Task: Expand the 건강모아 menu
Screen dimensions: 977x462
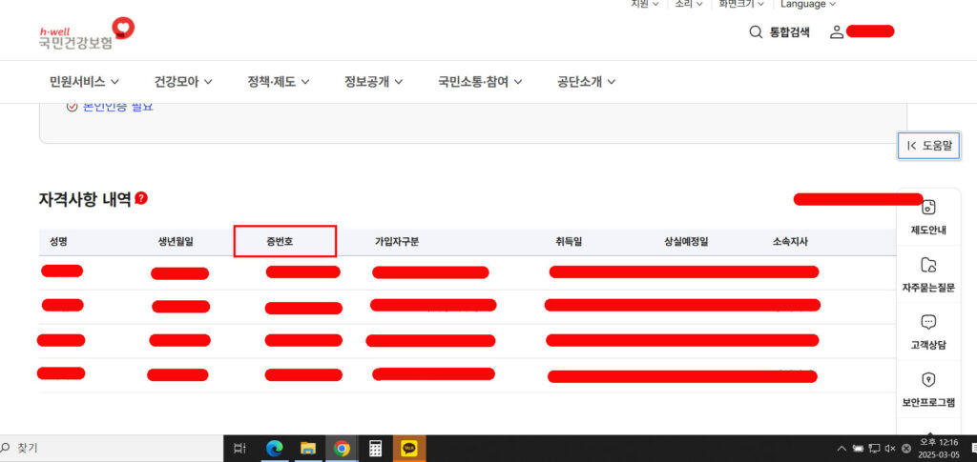Action: [183, 82]
